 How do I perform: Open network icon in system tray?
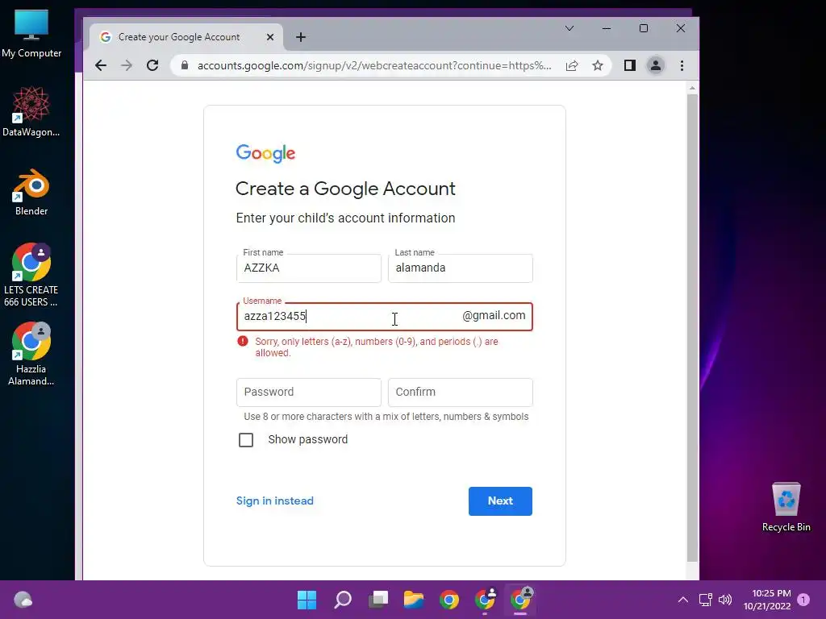click(705, 600)
